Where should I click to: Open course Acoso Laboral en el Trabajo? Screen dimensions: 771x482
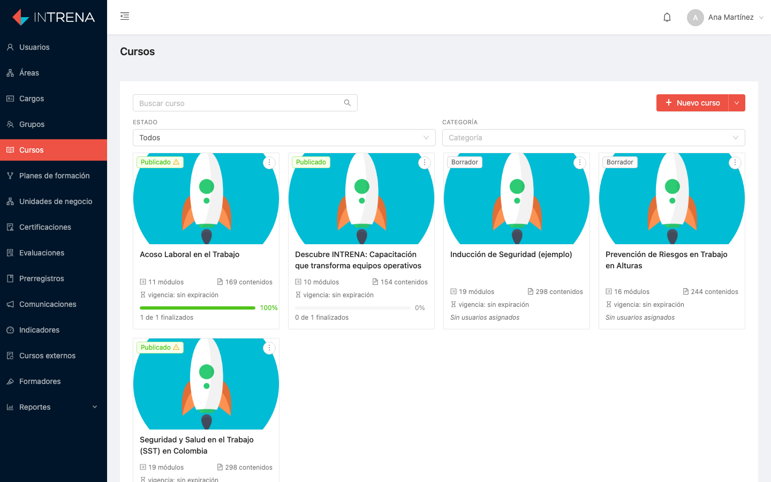tap(190, 254)
